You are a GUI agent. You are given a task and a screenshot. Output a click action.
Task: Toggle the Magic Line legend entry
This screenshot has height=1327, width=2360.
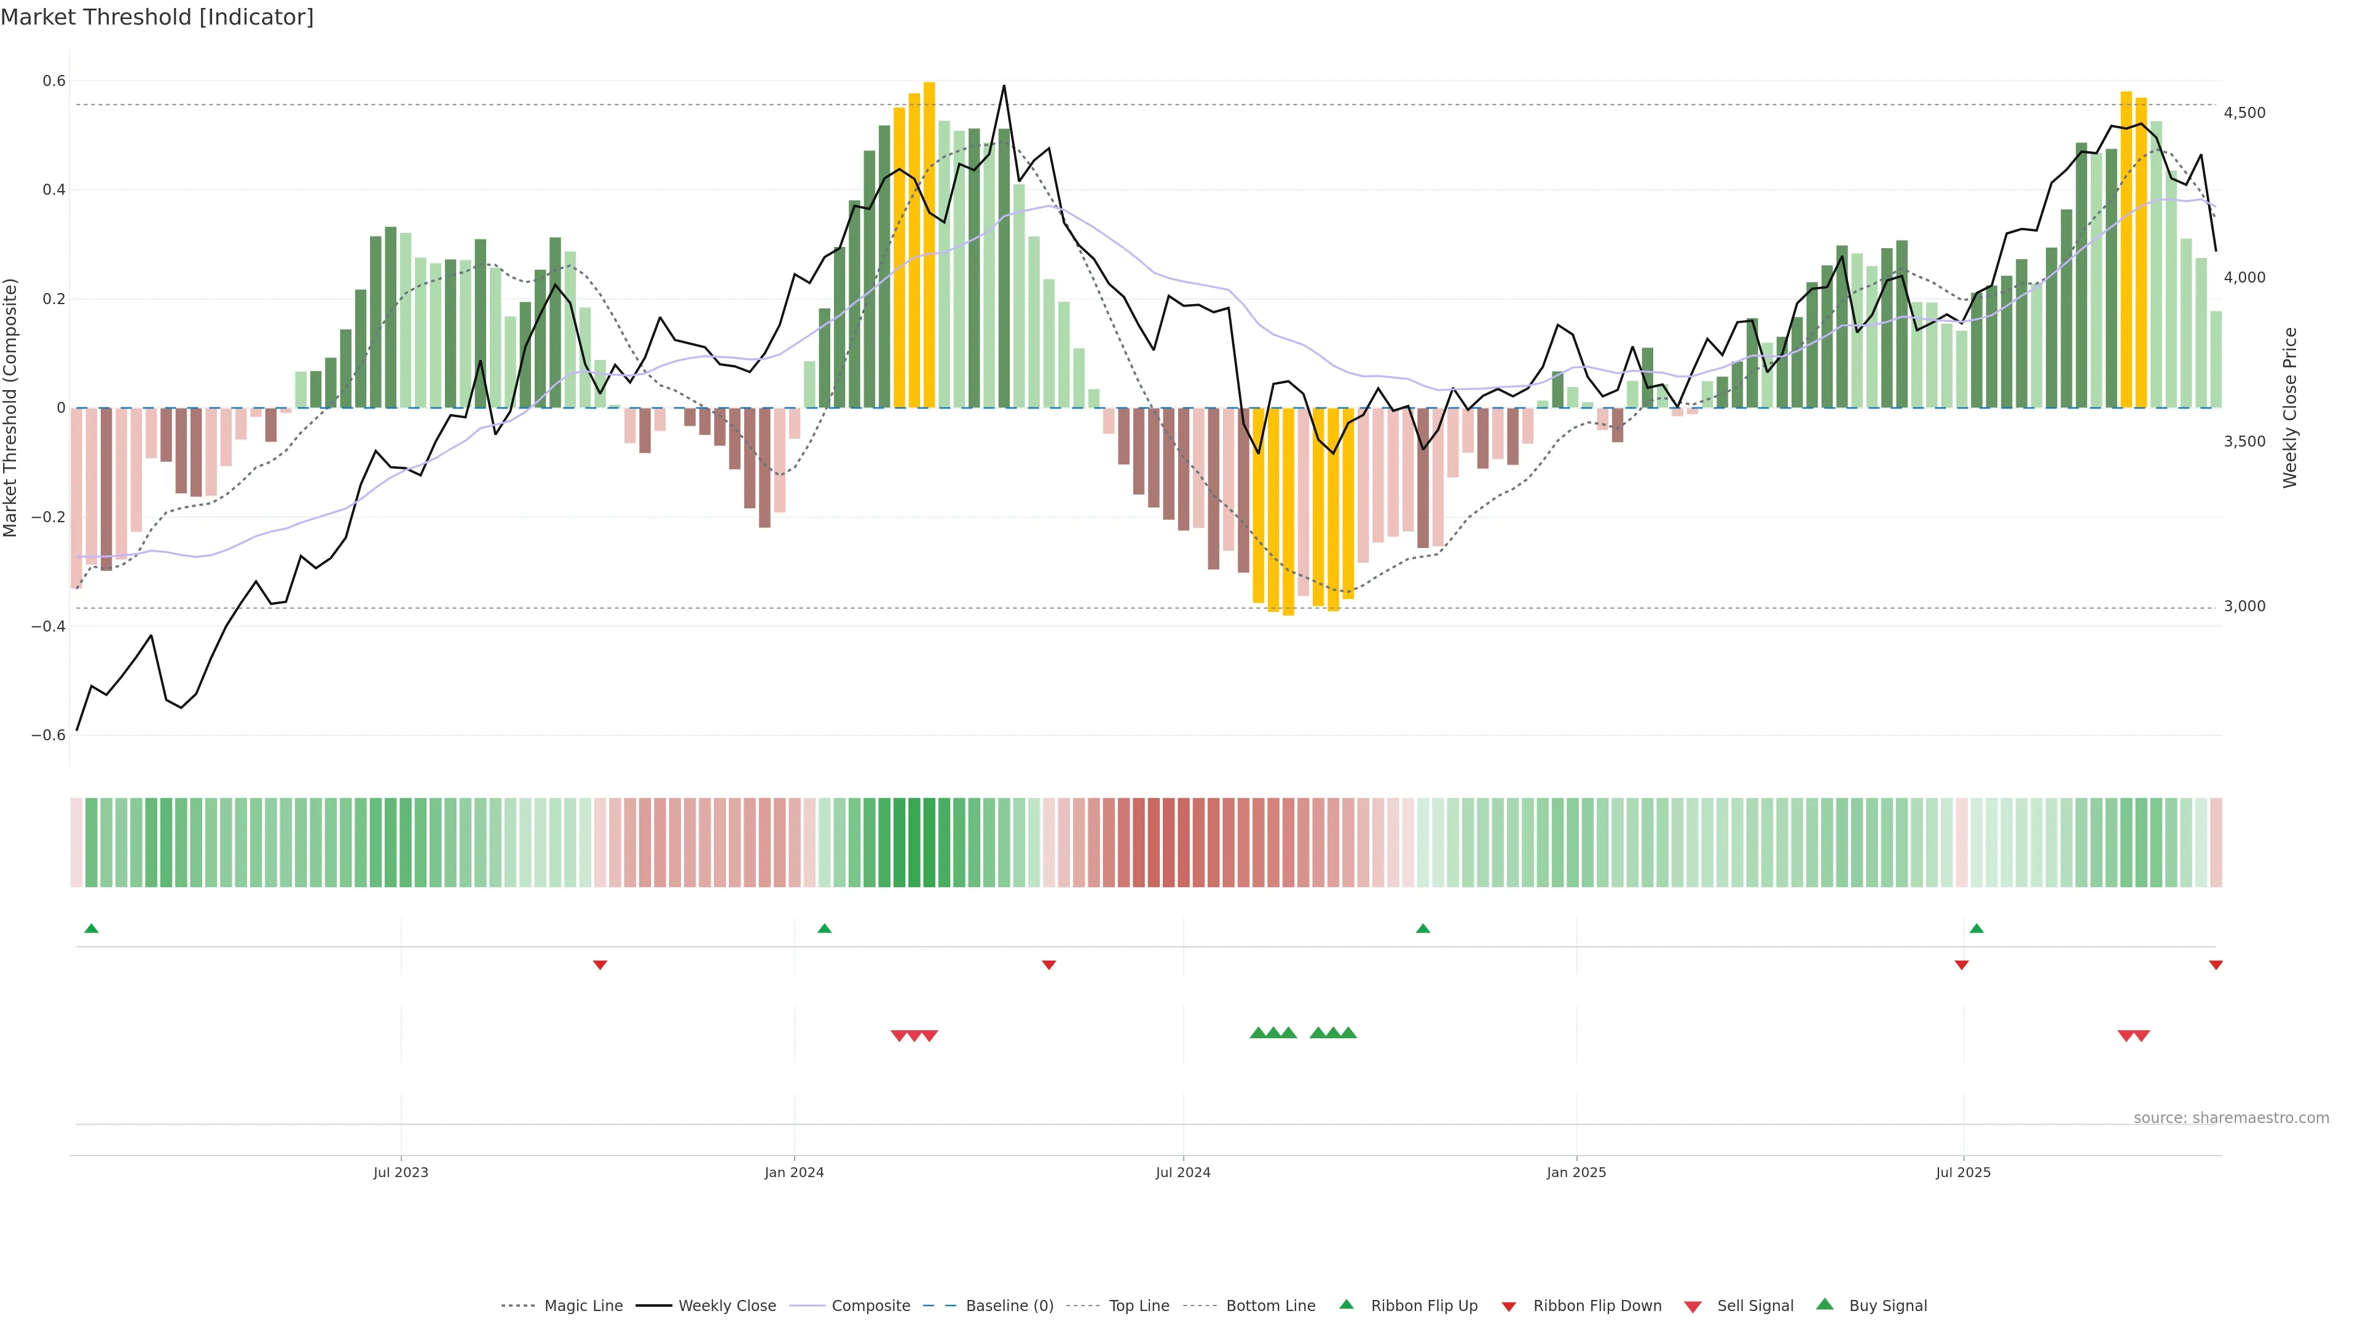[x=583, y=1306]
